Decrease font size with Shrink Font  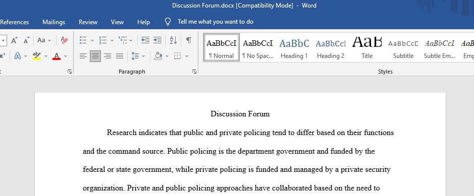click(27, 40)
